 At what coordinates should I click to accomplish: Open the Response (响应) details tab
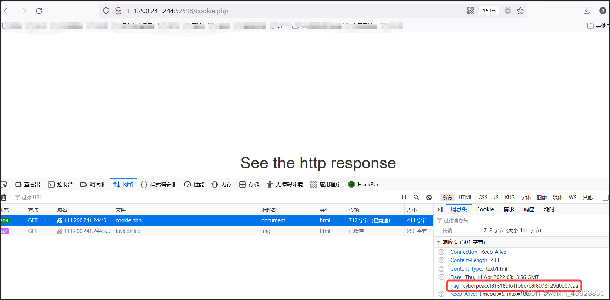tap(529, 209)
